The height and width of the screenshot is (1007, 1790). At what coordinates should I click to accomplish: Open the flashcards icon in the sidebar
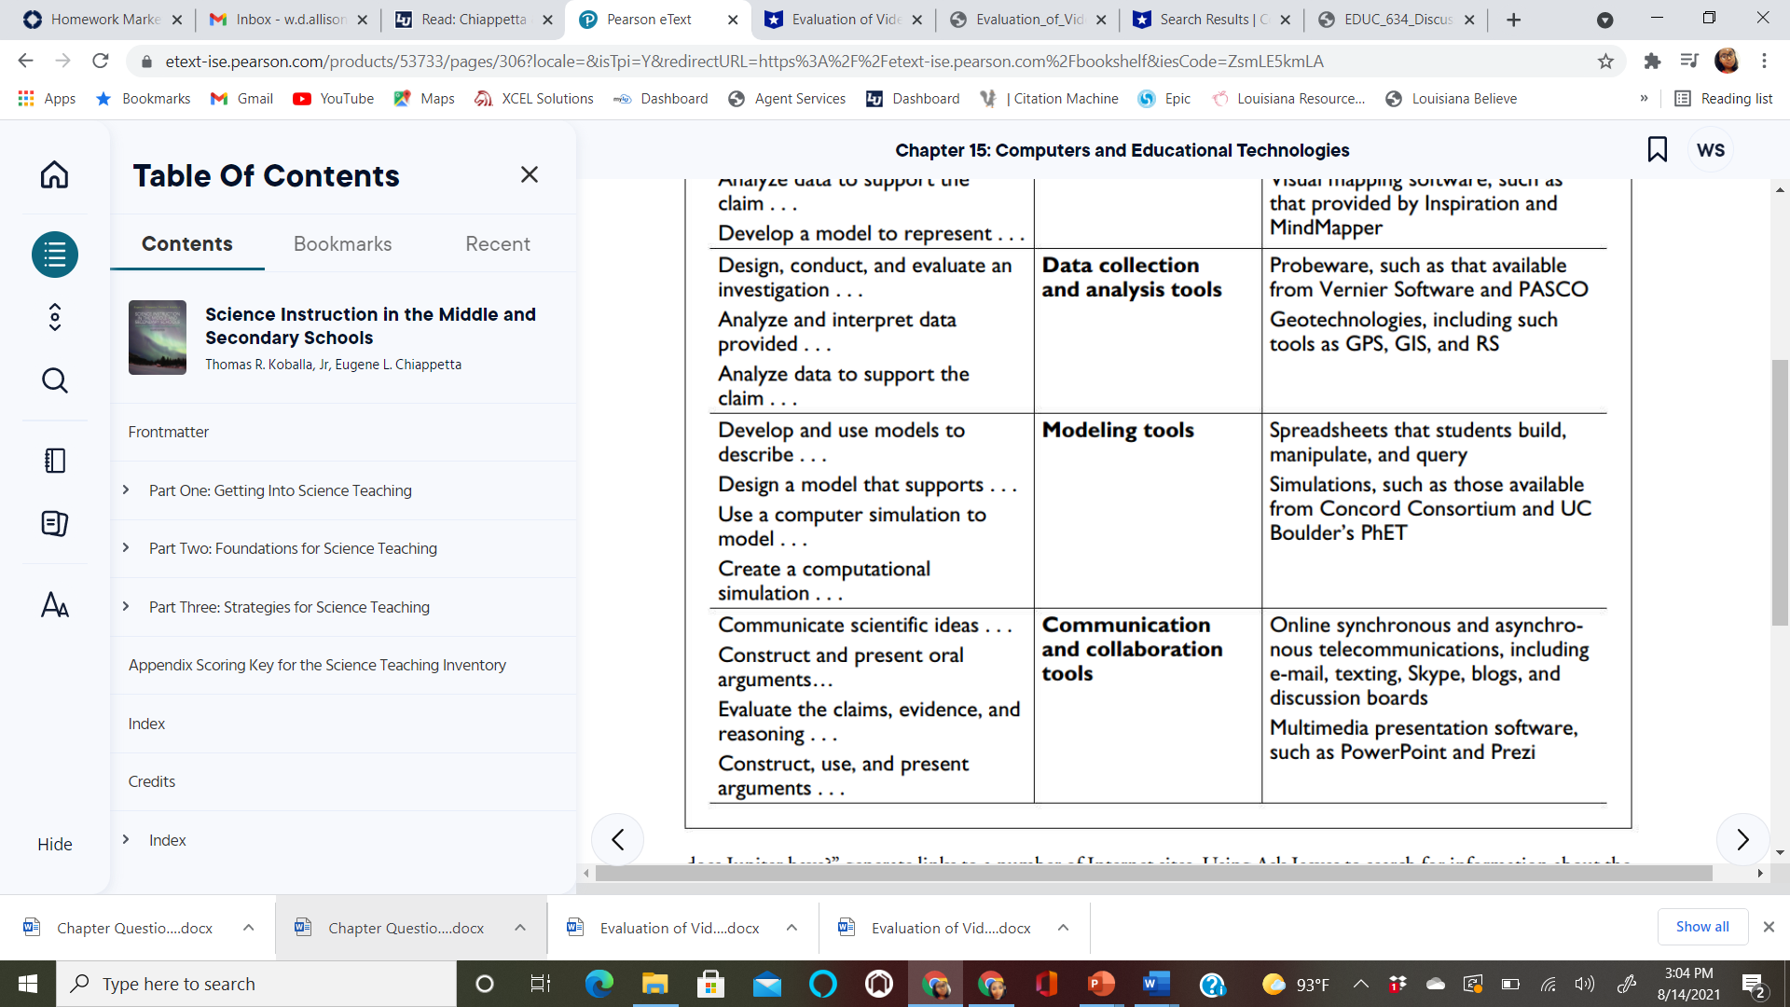click(55, 523)
